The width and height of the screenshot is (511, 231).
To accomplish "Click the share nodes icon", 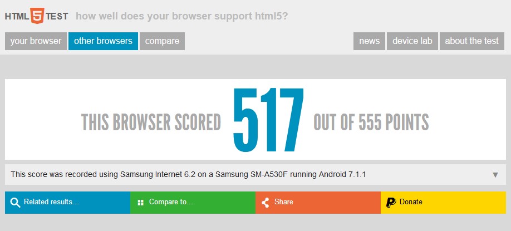I will pos(266,202).
